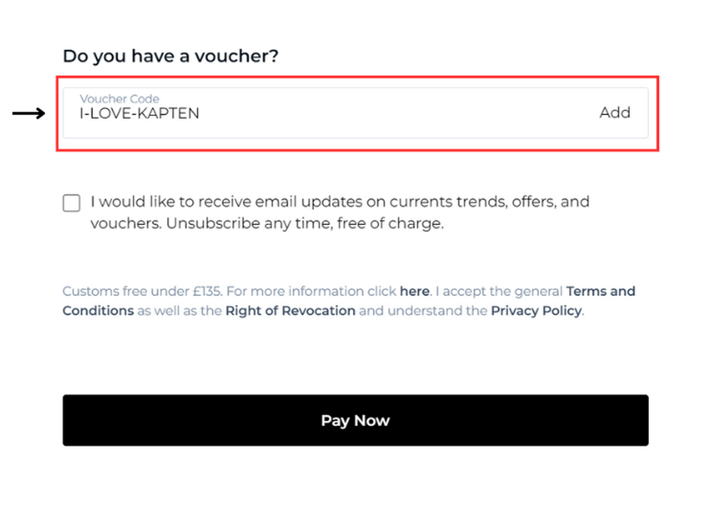Viewport: 710px width, 507px height.
Task: Click the £135 customs threshold amount
Action: click(x=208, y=291)
